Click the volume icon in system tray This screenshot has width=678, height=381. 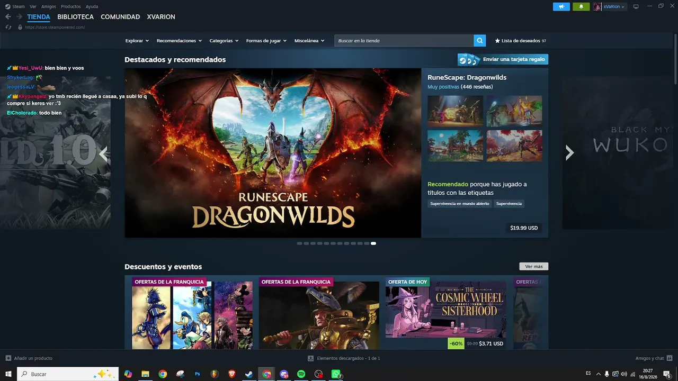[623, 374]
